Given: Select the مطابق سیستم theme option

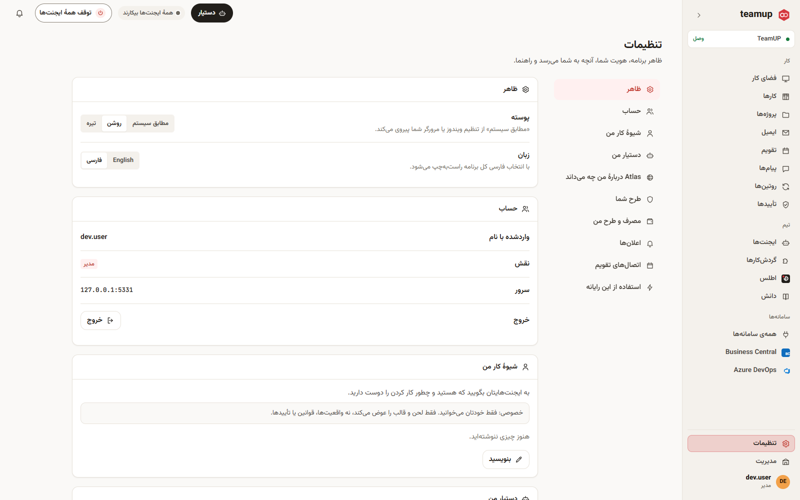Looking at the screenshot, I should click(x=150, y=123).
